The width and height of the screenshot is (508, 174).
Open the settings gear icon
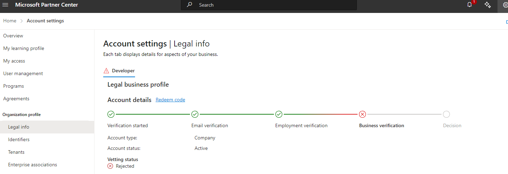(505, 5)
